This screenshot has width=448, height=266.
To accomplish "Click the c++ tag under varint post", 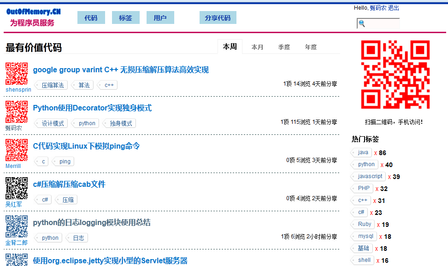I will tap(107, 85).
